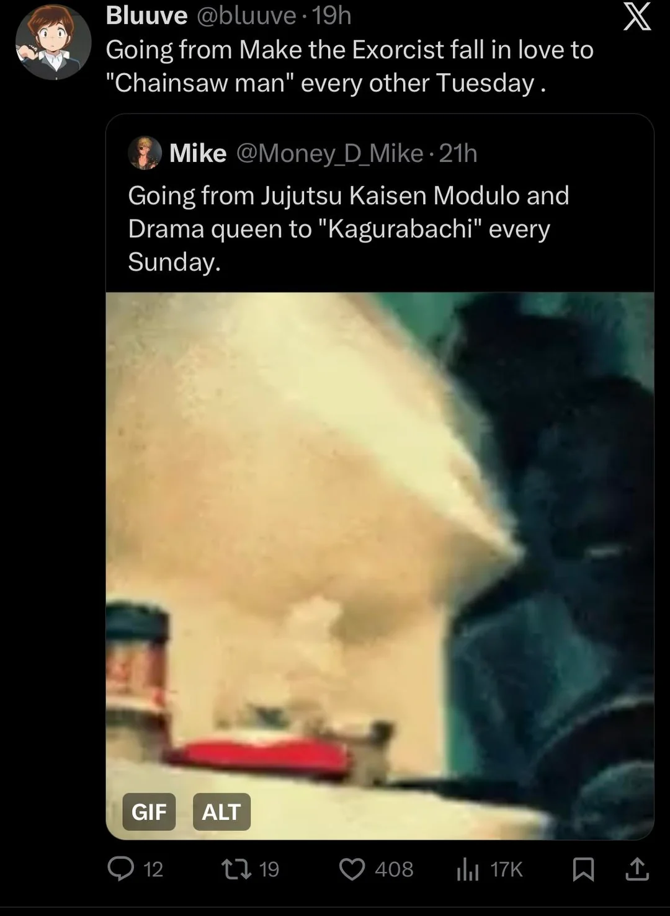Select Bluuve's post text about Chainsaw man
This screenshot has width=670, height=916.
coord(349,66)
